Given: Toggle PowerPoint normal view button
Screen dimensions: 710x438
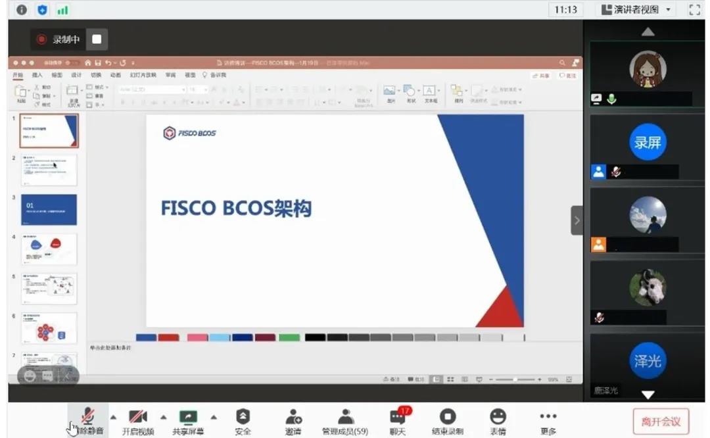Looking at the screenshot, I should (x=436, y=379).
